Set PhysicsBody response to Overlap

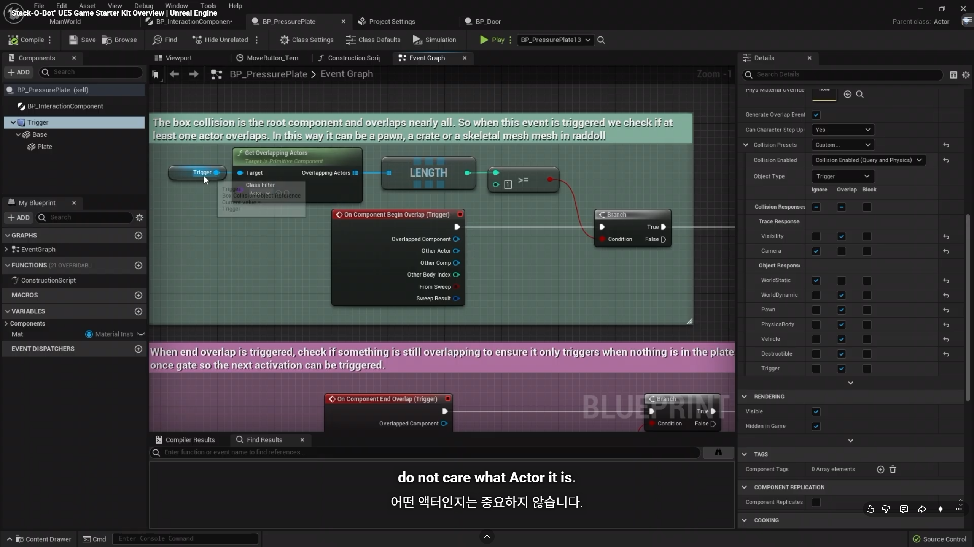coord(841,325)
